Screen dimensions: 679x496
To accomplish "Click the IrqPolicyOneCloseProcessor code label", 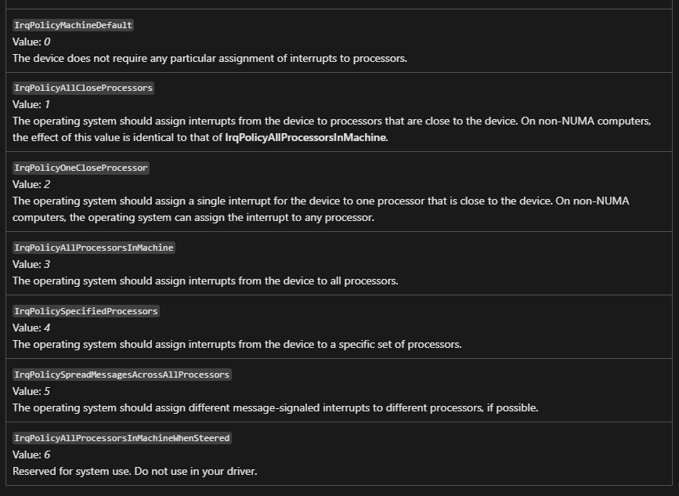I will click(81, 168).
